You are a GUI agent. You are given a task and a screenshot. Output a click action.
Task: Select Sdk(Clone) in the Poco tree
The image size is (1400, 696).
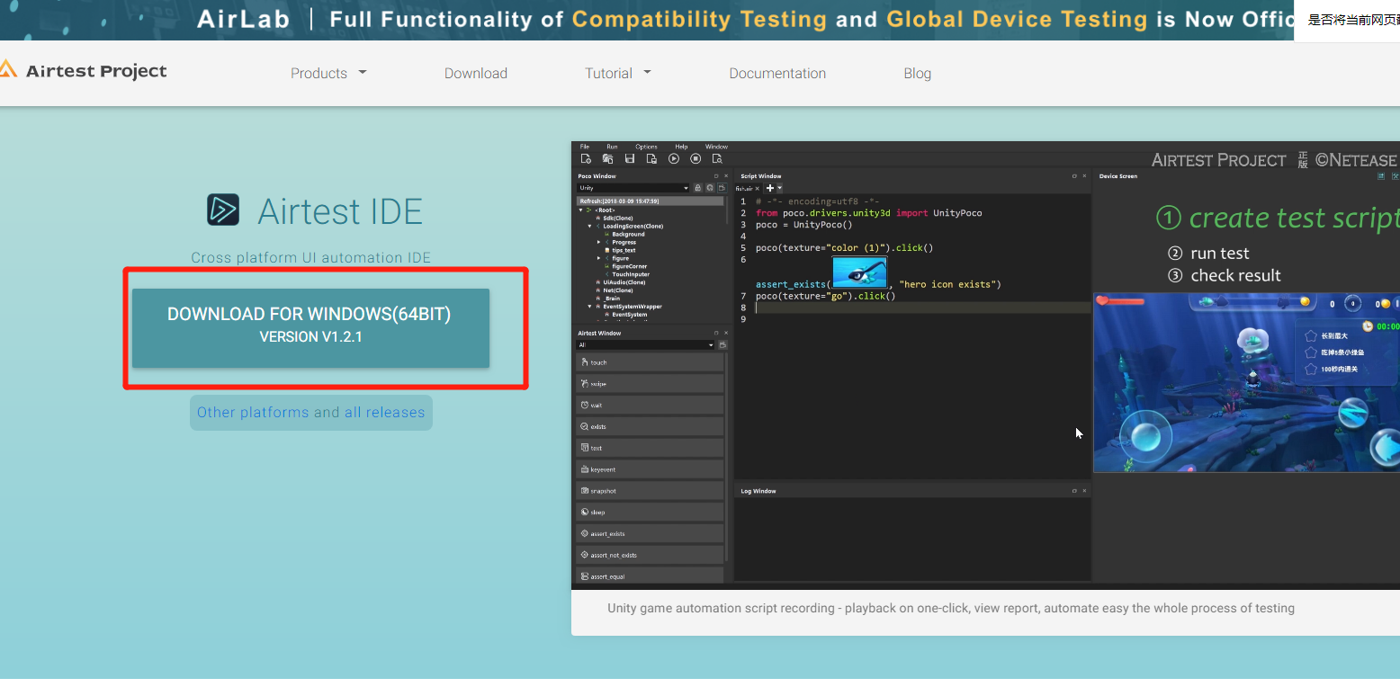618,218
